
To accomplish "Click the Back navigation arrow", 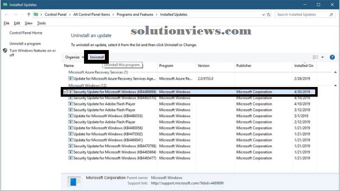I will [x=6, y=15].
